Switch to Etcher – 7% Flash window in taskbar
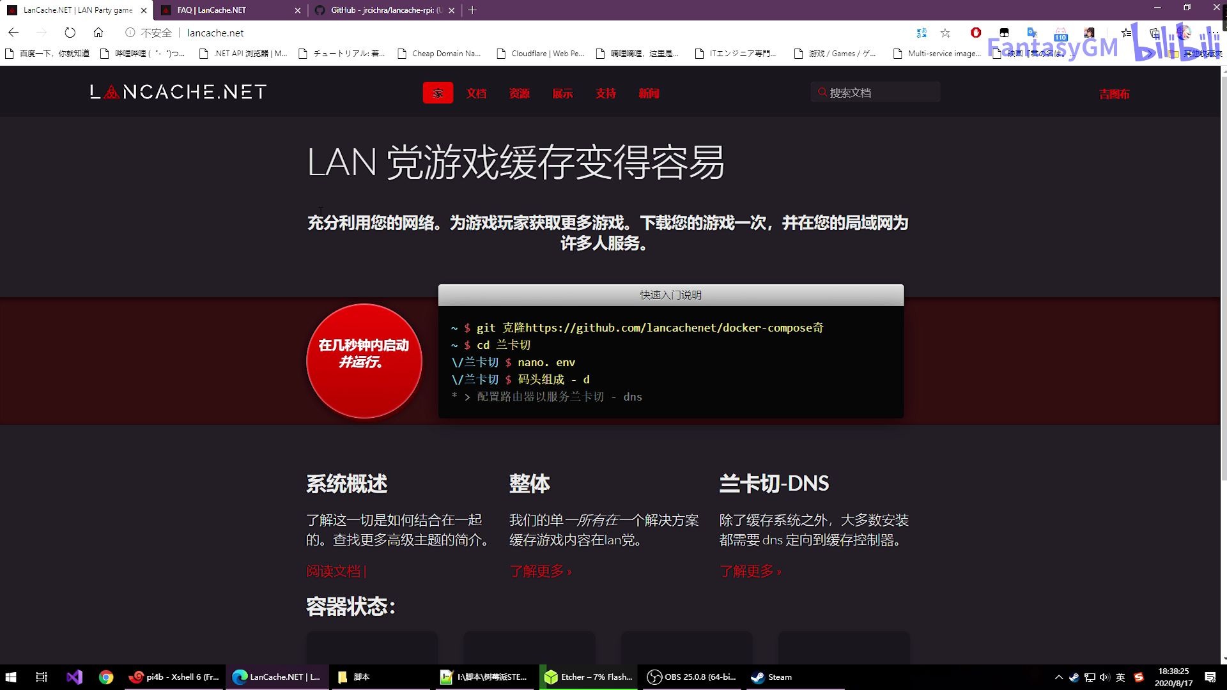 click(x=589, y=677)
